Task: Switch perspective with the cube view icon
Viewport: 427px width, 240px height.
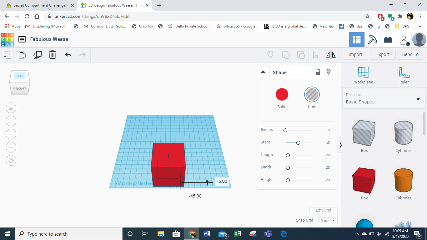Action: coord(11,160)
